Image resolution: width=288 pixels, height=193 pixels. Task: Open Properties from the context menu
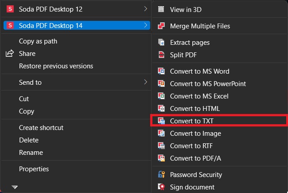[34, 169]
